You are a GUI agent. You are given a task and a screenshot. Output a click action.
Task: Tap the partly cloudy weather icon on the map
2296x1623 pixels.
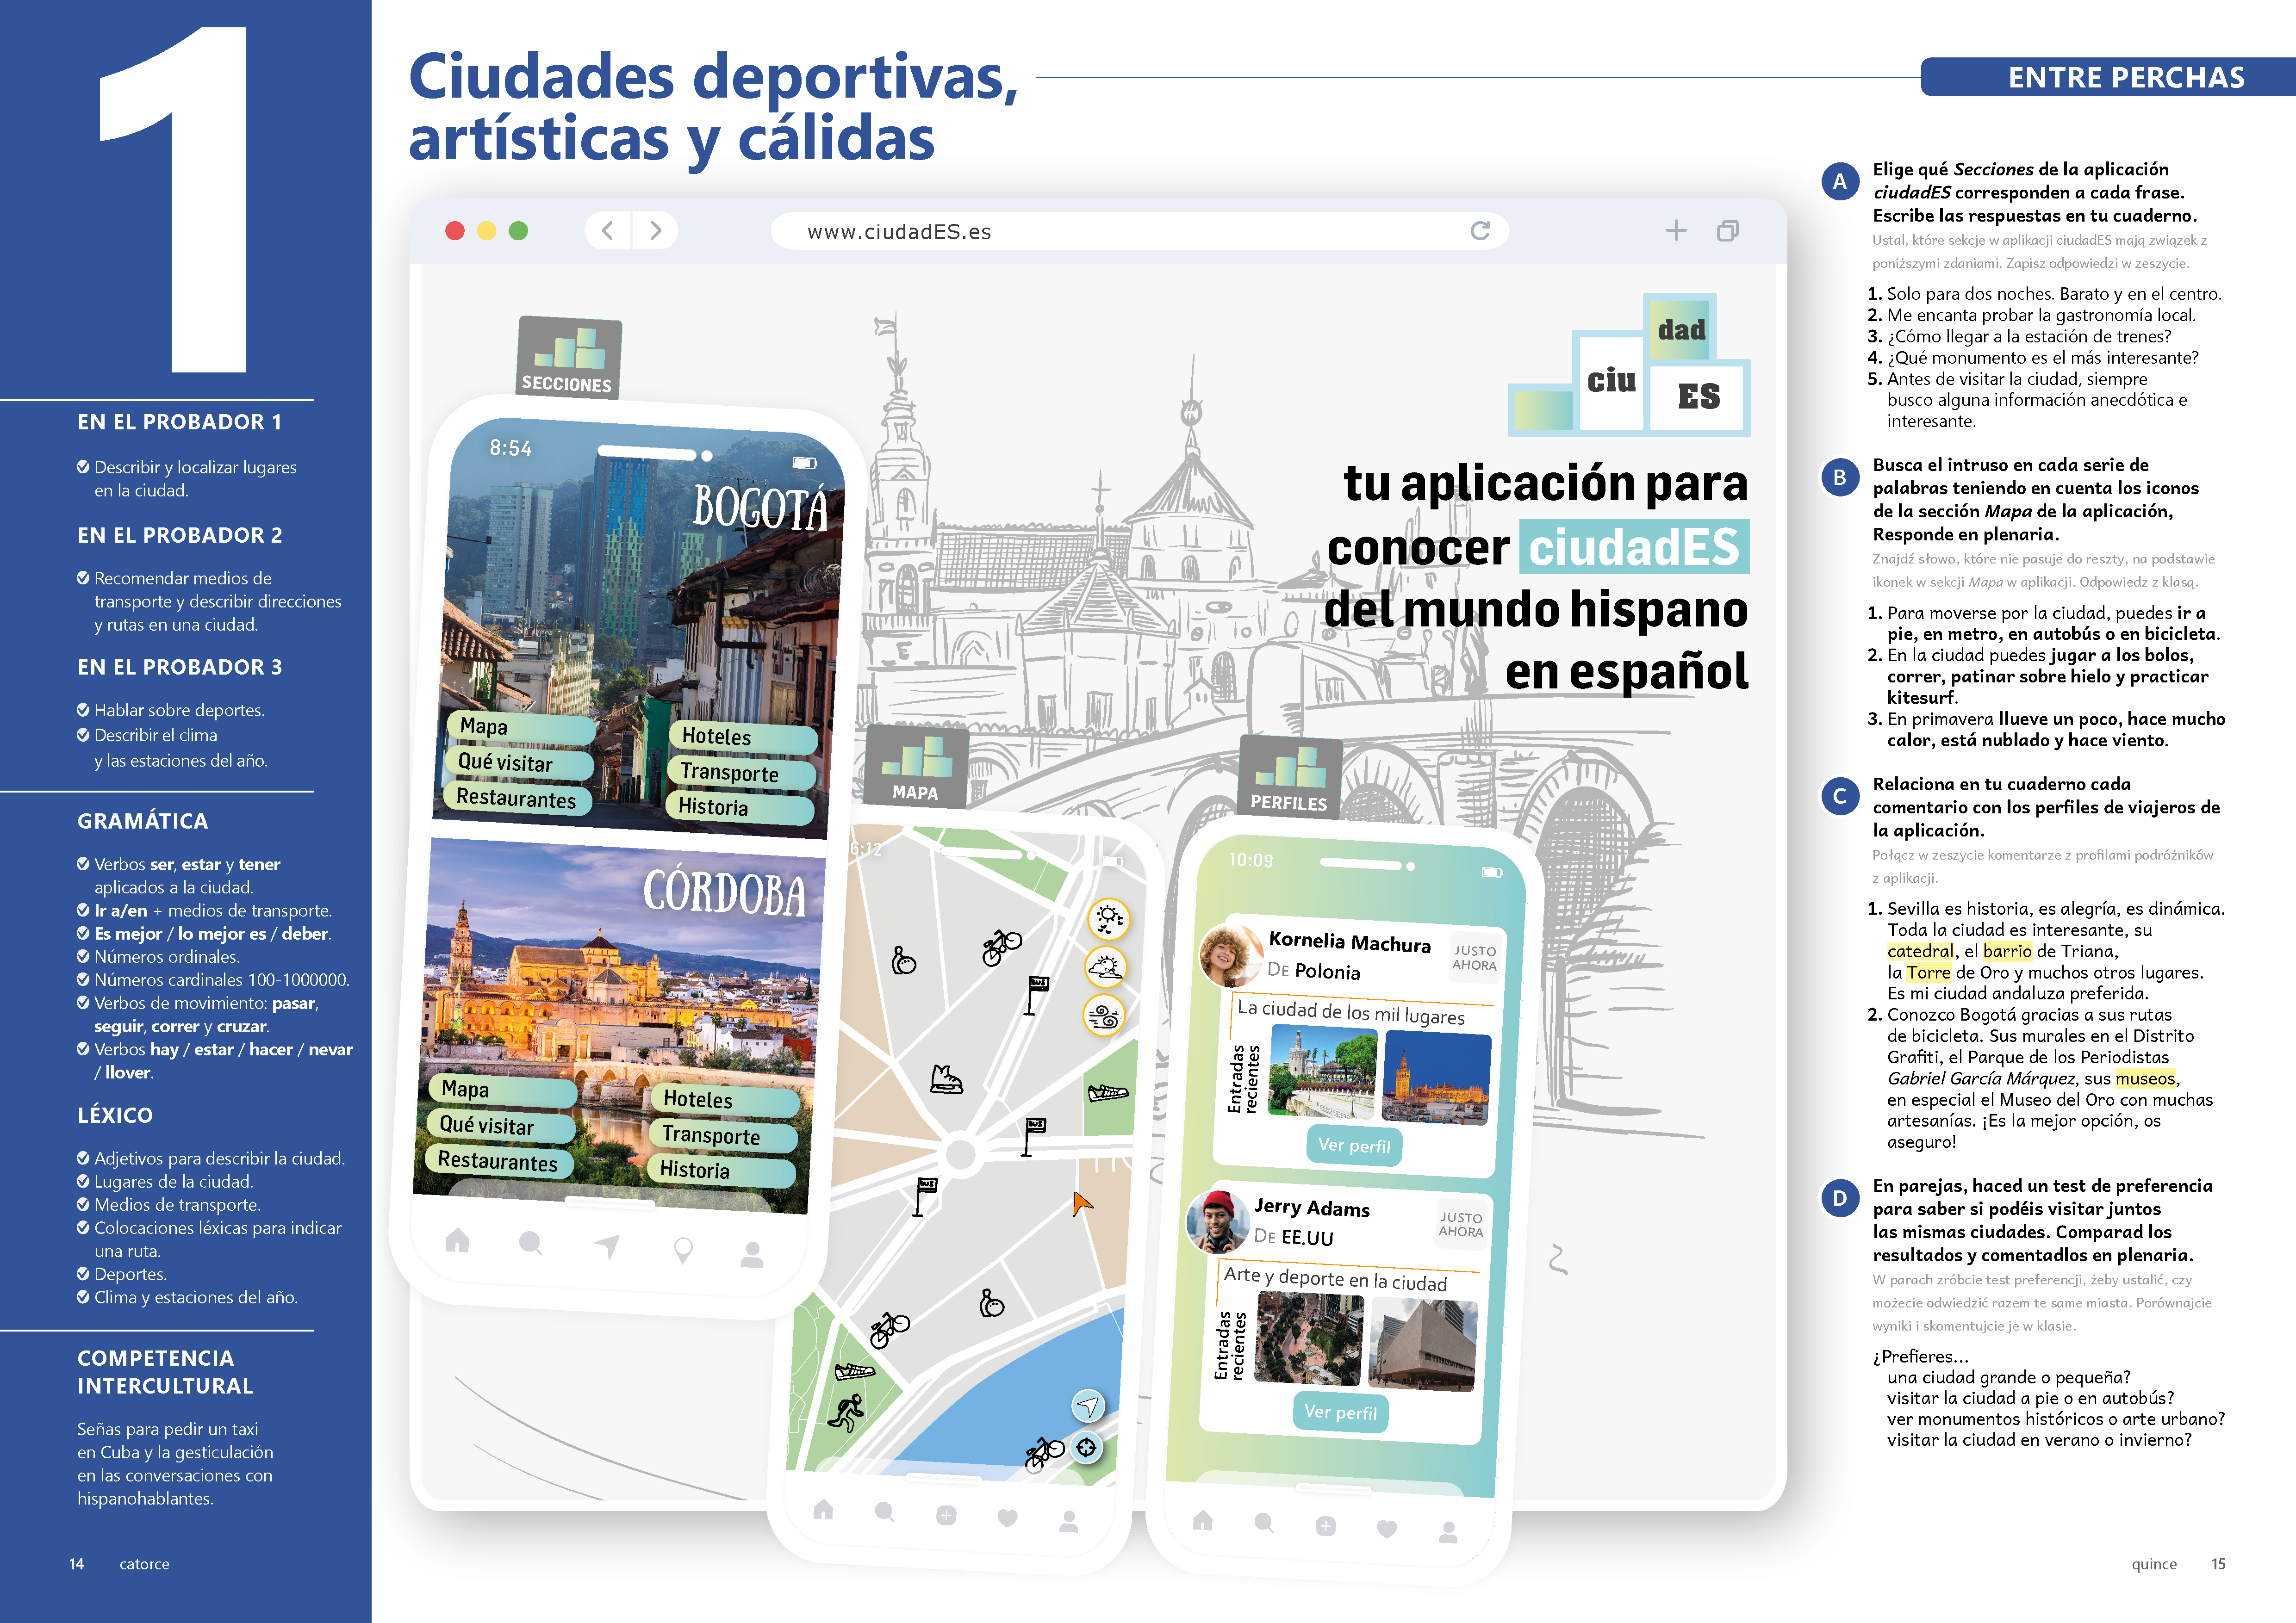point(1106,966)
